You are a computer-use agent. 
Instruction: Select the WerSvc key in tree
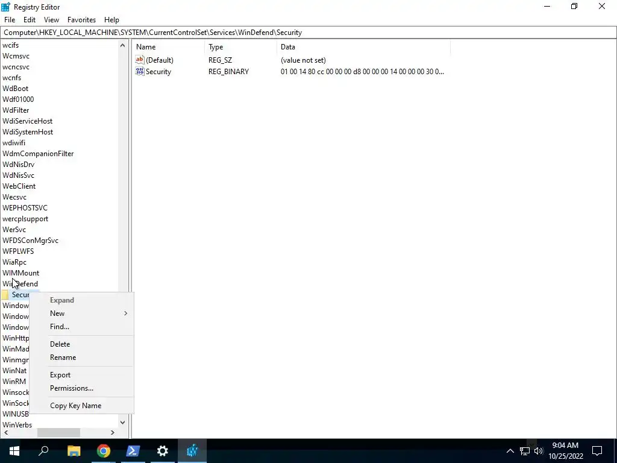[14, 230]
